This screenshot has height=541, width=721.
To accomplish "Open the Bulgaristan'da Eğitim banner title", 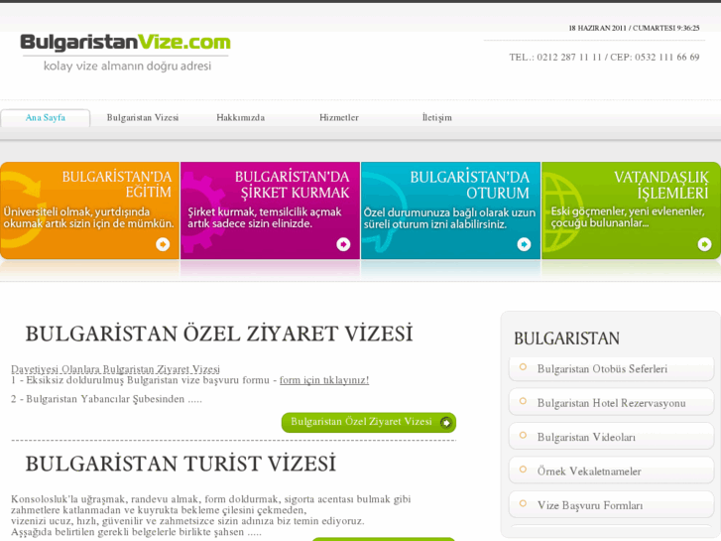I will tap(117, 185).
